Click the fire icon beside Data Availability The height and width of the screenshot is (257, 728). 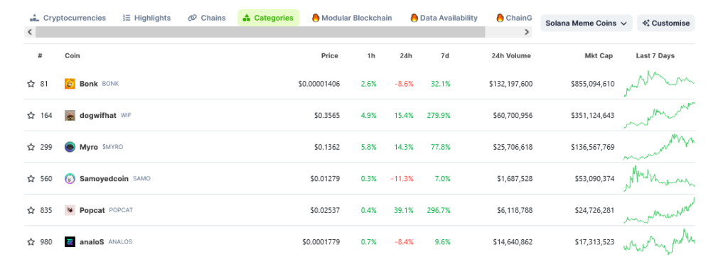pos(414,18)
